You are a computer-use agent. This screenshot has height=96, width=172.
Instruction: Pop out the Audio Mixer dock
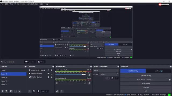(x=91, y=66)
